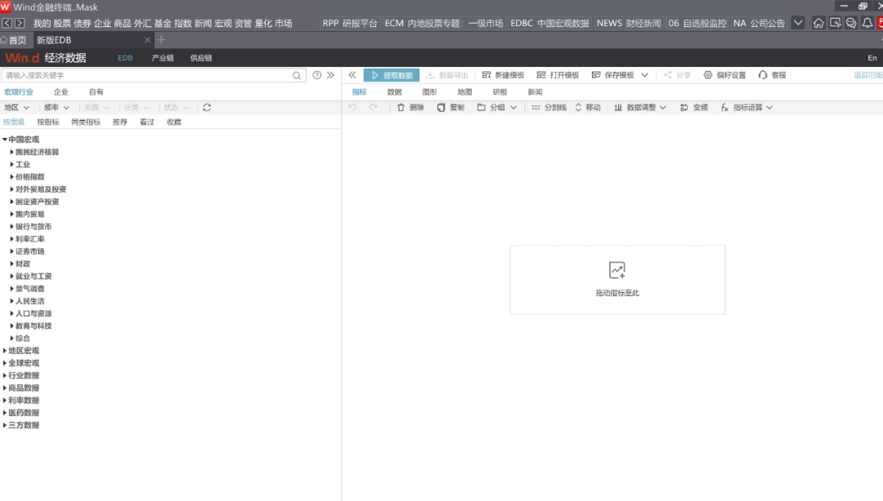Screen dimensions: 883x501
Task: Open the 数据调整 data adjustment dropdown
Action: (640, 107)
